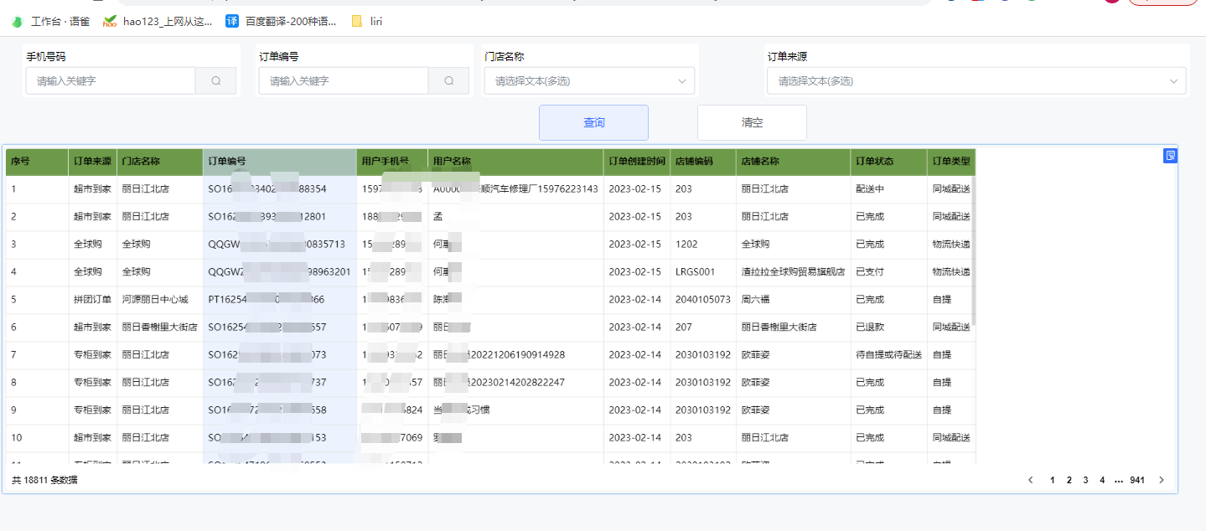Viewport: 1206px width, 531px height.
Task: Click the 店铺编码 column header
Action: pyautogui.click(x=703, y=162)
